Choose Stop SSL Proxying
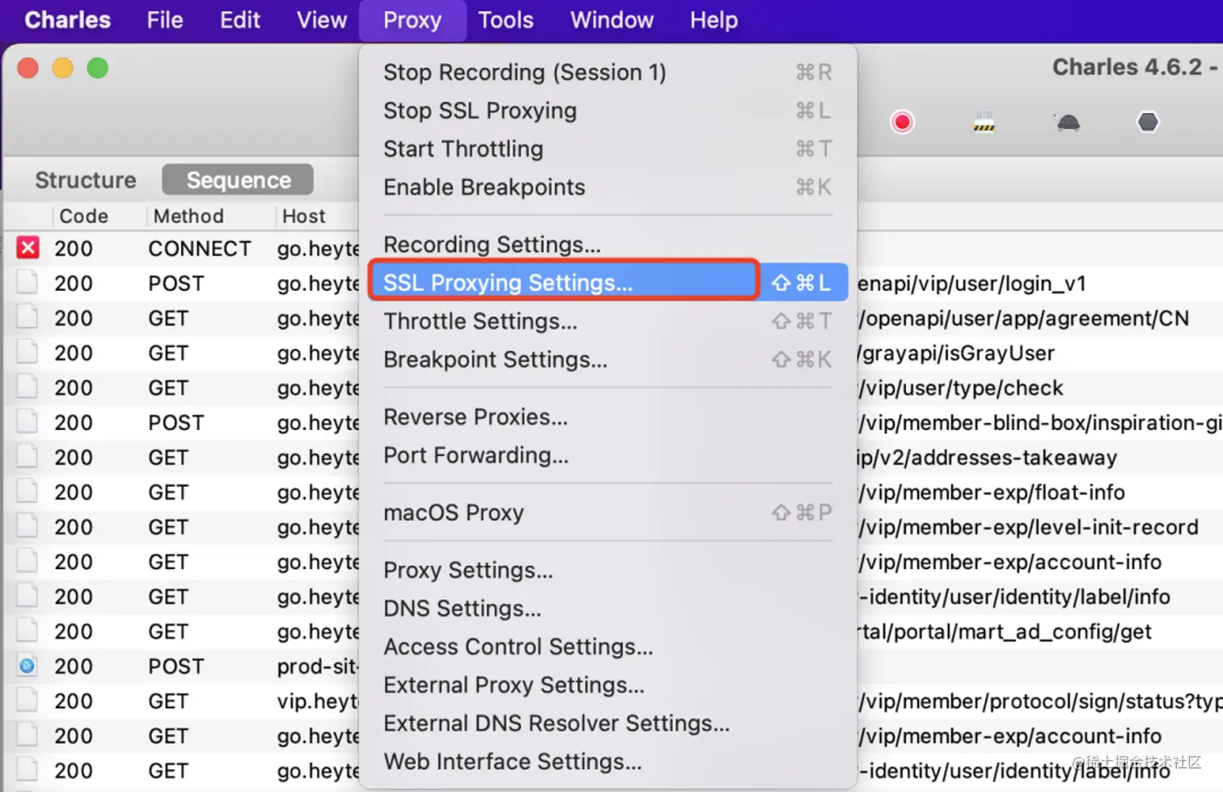Image resolution: width=1223 pixels, height=792 pixels. pyautogui.click(x=607, y=111)
